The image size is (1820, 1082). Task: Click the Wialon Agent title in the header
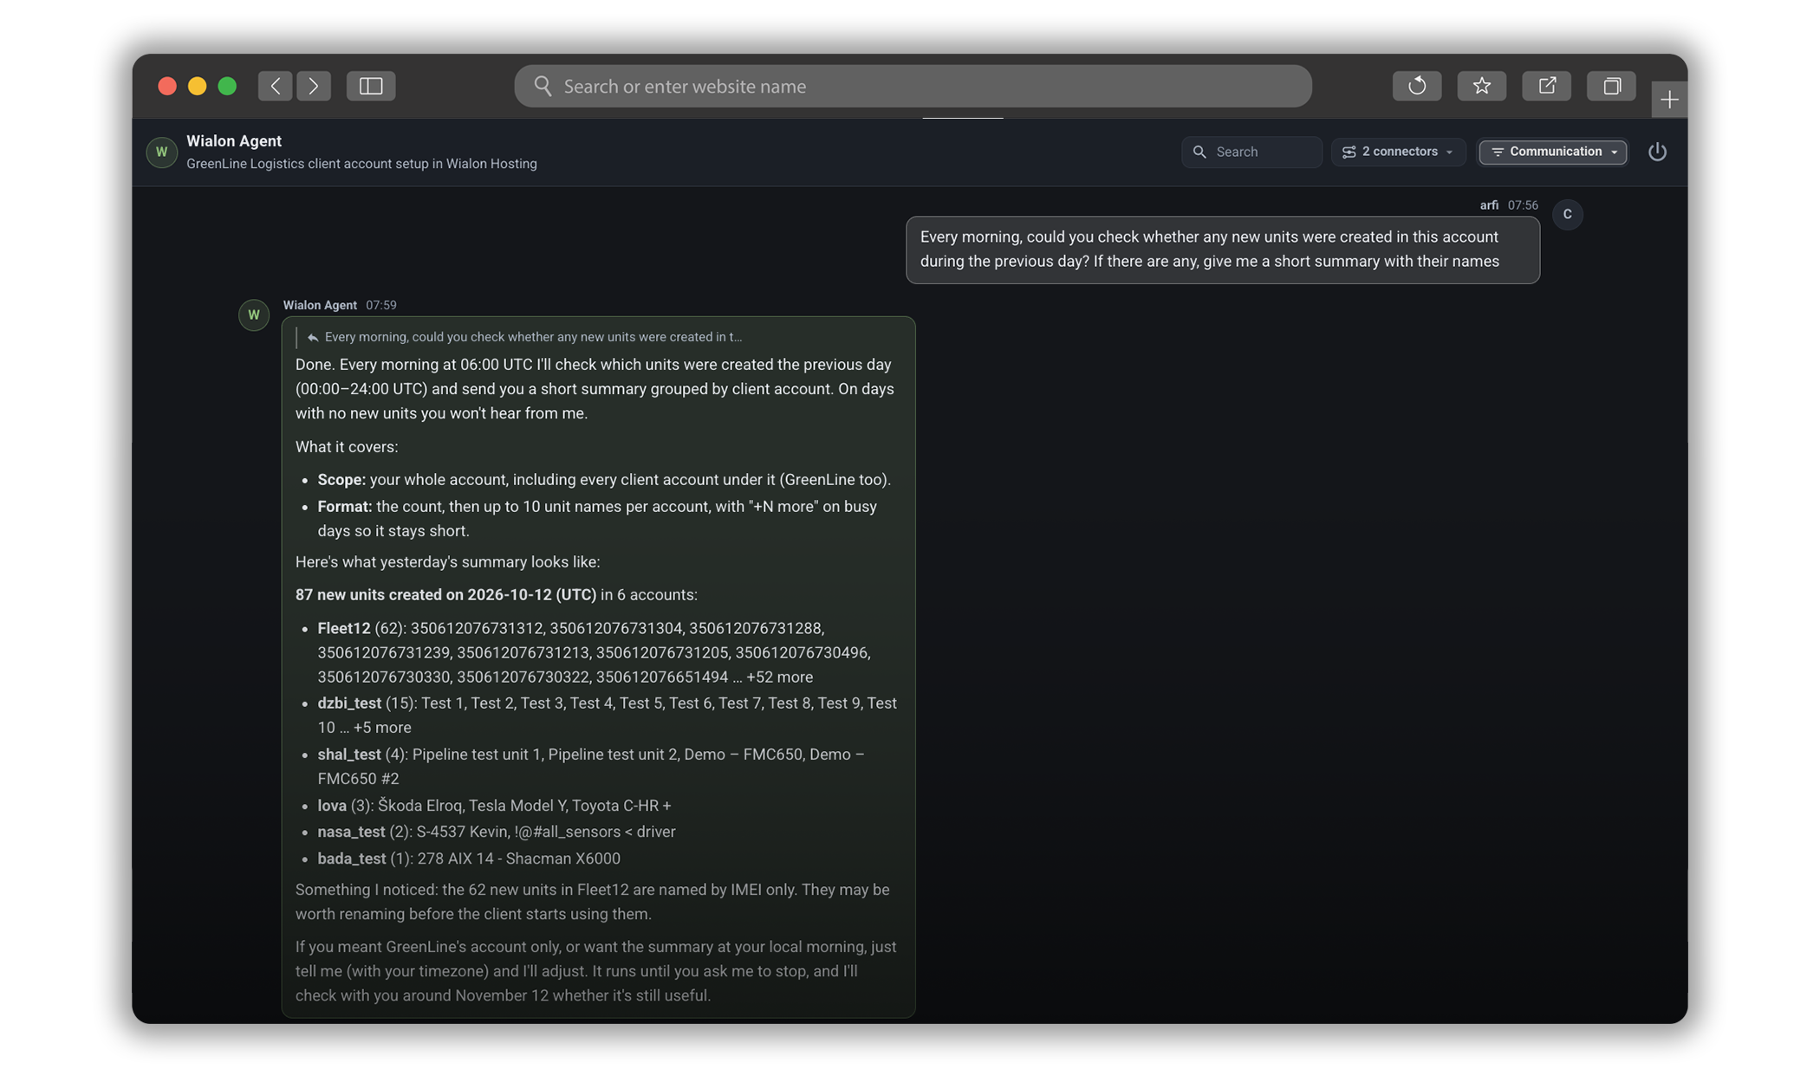click(234, 140)
